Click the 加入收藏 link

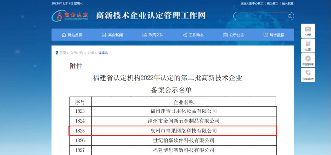[287, 3]
